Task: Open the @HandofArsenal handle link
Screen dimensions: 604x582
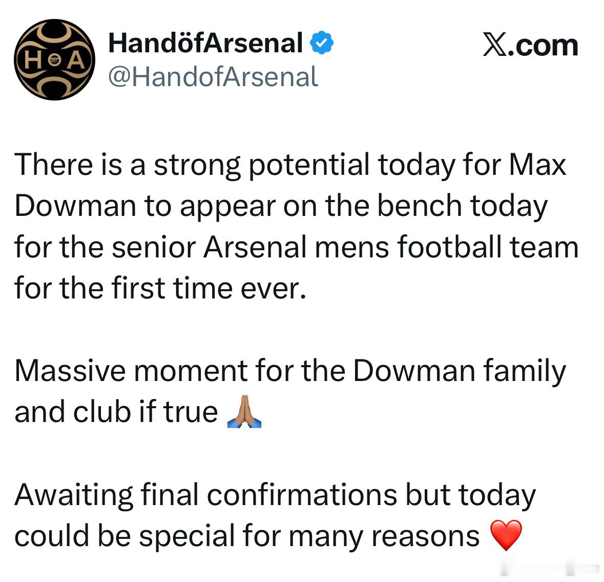Action: (213, 77)
